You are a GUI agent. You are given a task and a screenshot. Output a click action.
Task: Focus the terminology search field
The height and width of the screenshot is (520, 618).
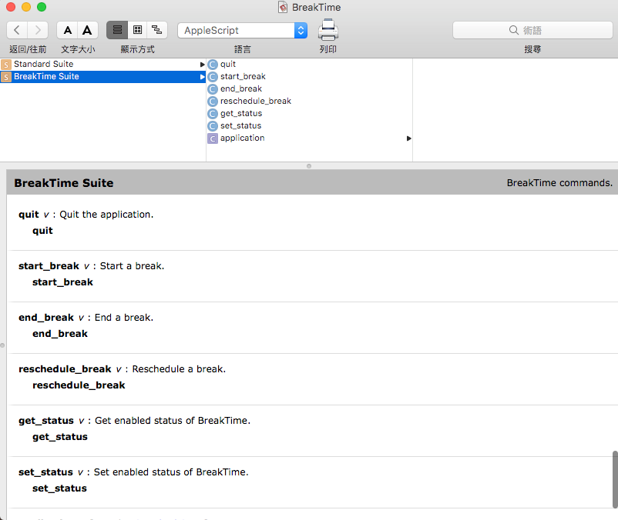[532, 30]
